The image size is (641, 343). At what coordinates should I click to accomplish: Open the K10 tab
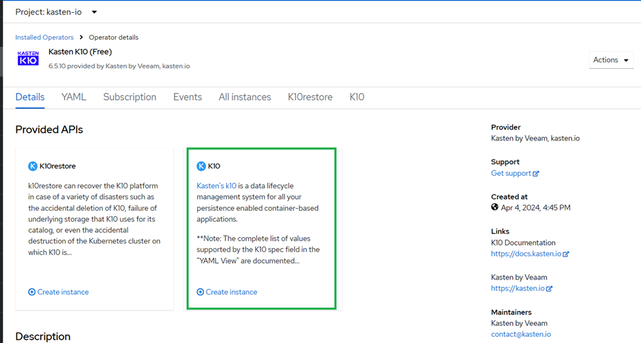(x=357, y=98)
